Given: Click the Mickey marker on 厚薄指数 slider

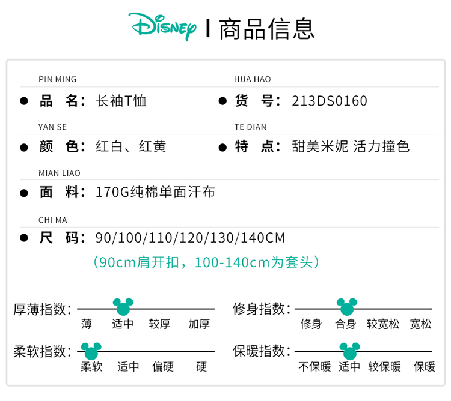Looking at the screenshot, I should pyautogui.click(x=123, y=306).
